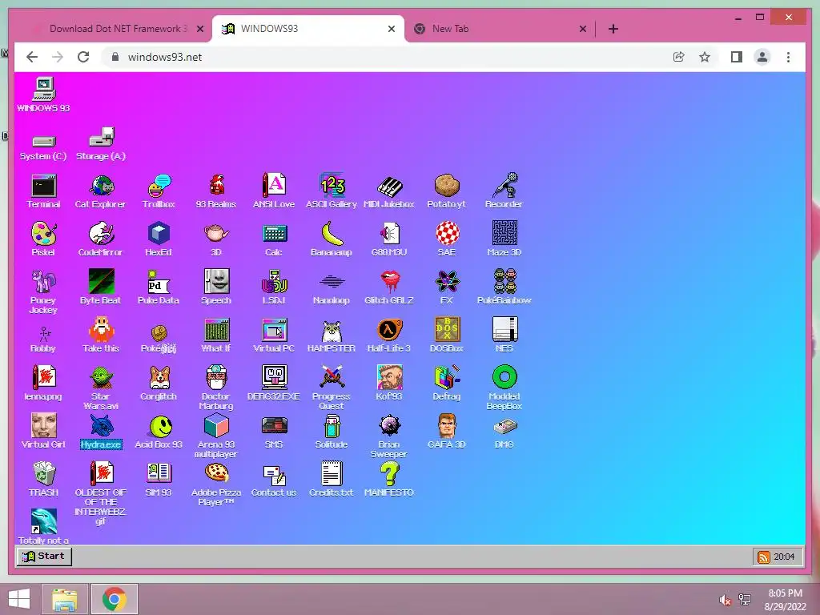This screenshot has height=615, width=820.
Task: Open File Explorer on Windows taskbar
Action: point(64,599)
